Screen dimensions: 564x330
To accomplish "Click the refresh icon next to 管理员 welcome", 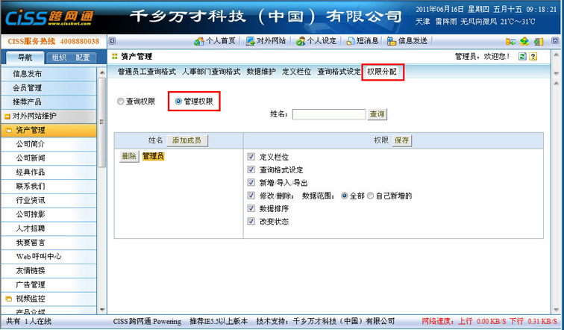I will 522,57.
